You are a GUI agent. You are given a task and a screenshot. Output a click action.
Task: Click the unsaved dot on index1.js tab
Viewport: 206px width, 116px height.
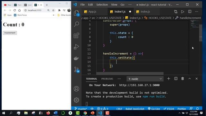click(x=130, y=12)
